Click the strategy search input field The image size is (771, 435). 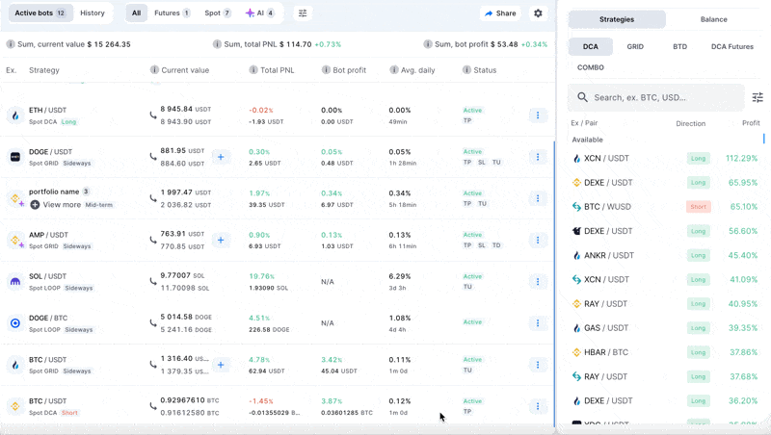(665, 97)
